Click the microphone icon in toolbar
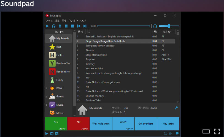The height and width of the screenshot is (137, 224). (60, 26)
